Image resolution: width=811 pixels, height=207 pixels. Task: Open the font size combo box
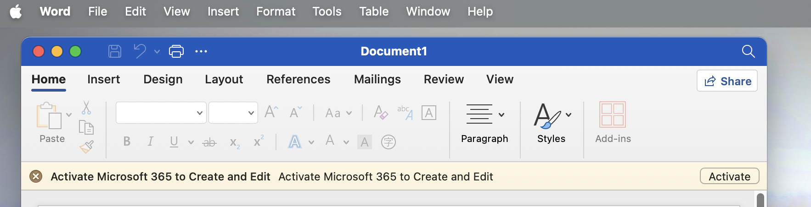point(233,113)
